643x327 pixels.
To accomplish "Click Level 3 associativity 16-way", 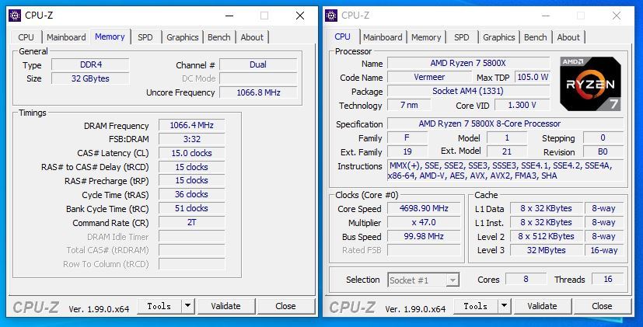I will (x=603, y=250).
